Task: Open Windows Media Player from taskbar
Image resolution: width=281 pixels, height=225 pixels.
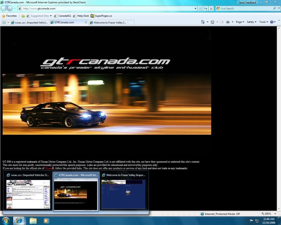Action: tap(46, 221)
